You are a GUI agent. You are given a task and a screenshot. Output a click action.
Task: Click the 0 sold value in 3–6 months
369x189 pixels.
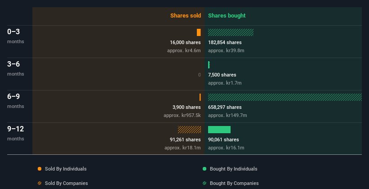click(200, 75)
